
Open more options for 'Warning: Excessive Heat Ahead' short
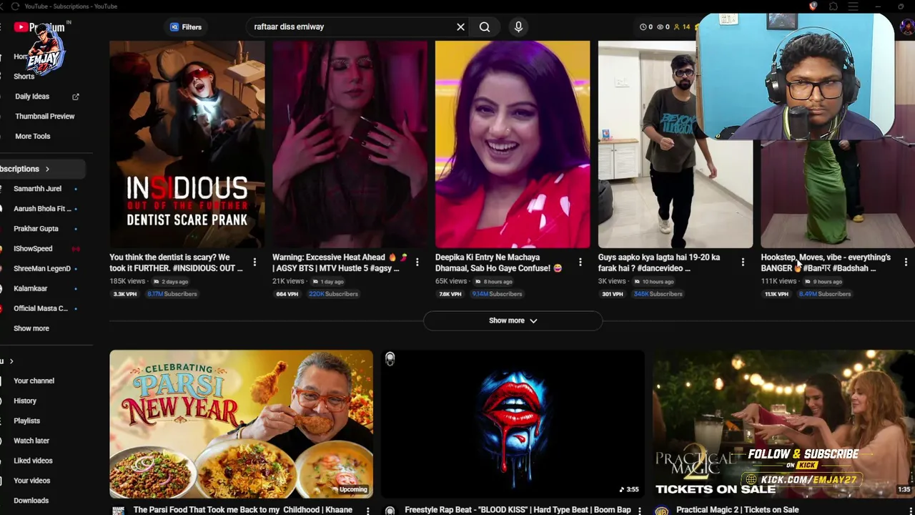(x=417, y=263)
